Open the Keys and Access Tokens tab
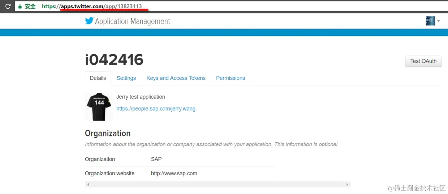This screenshot has width=448, height=194. point(176,78)
